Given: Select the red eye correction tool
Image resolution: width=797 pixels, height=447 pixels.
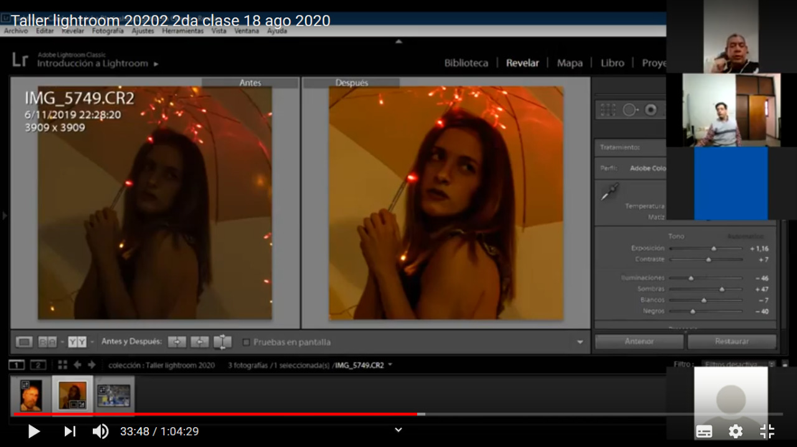Looking at the screenshot, I should click(x=651, y=110).
